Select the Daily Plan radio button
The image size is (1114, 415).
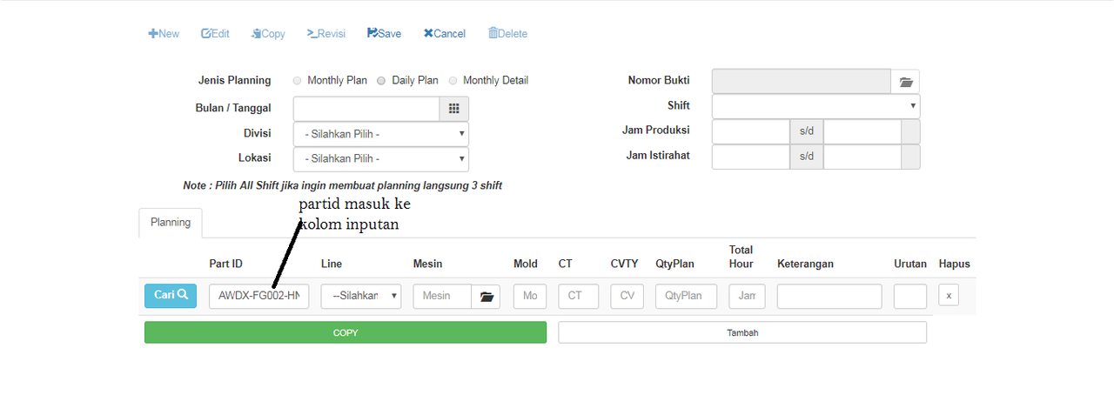[381, 81]
